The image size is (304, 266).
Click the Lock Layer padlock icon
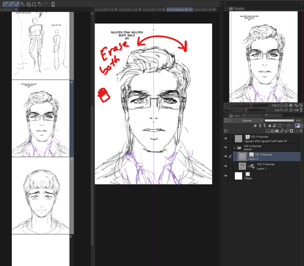(x=270, y=126)
